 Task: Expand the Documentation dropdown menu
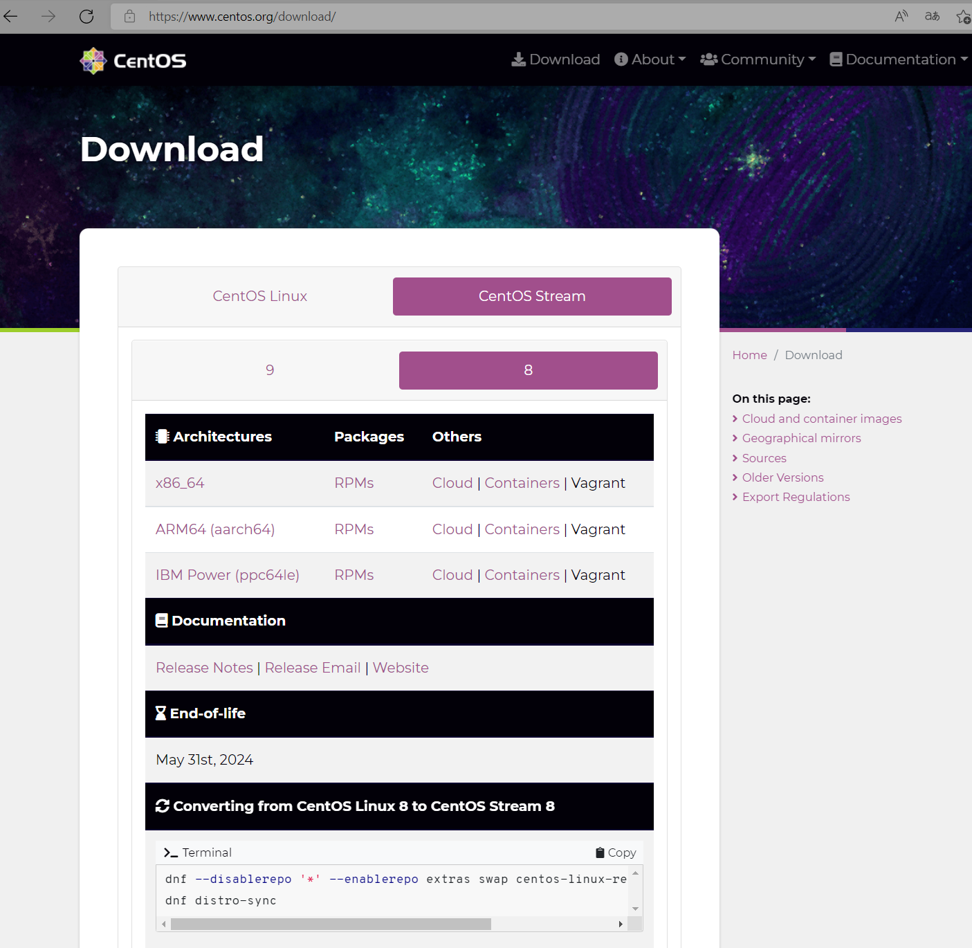click(x=899, y=60)
